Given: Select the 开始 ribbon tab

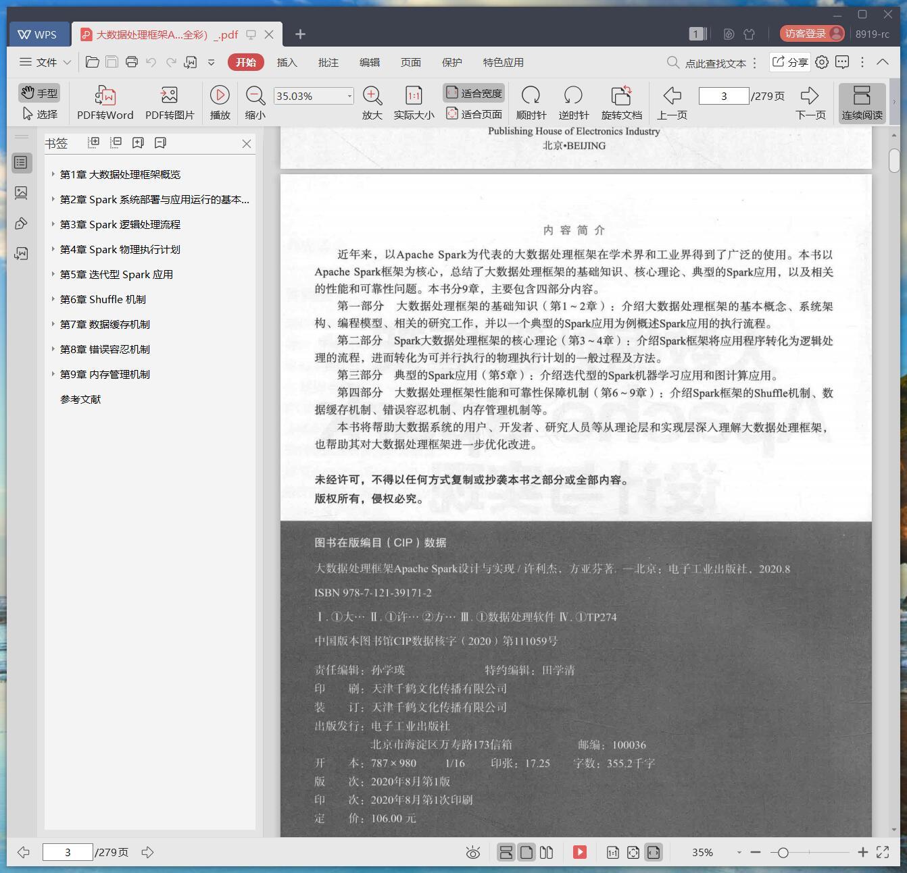Looking at the screenshot, I should (x=245, y=62).
